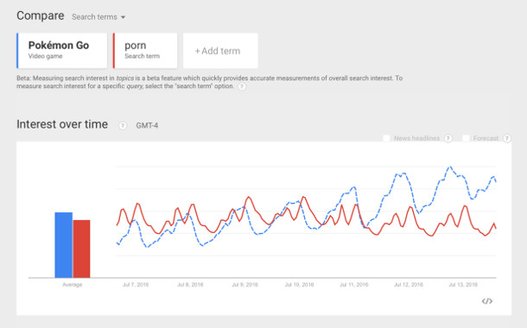Click the Jul 12, 2016 axis label

(409, 285)
